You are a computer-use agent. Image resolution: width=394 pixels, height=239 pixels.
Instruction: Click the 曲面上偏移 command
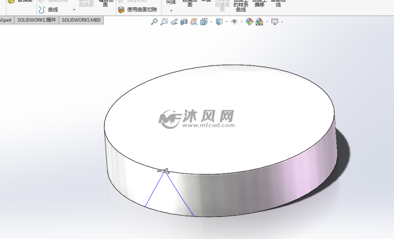point(259,3)
